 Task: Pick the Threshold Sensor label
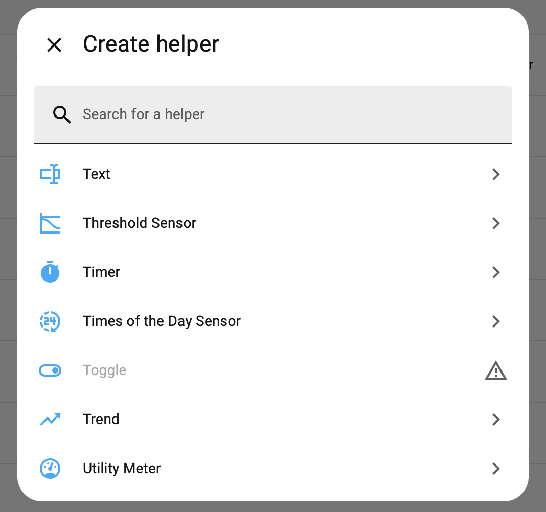tap(140, 223)
